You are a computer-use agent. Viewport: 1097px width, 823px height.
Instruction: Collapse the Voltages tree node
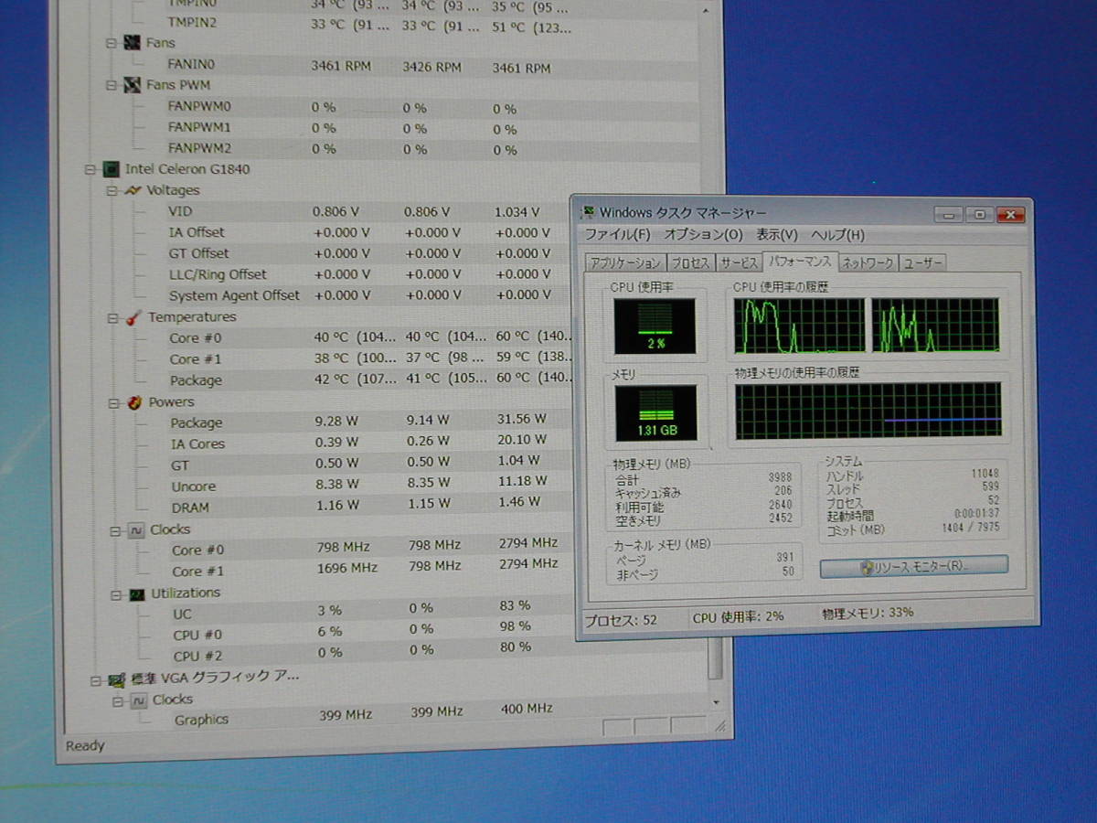(x=112, y=191)
